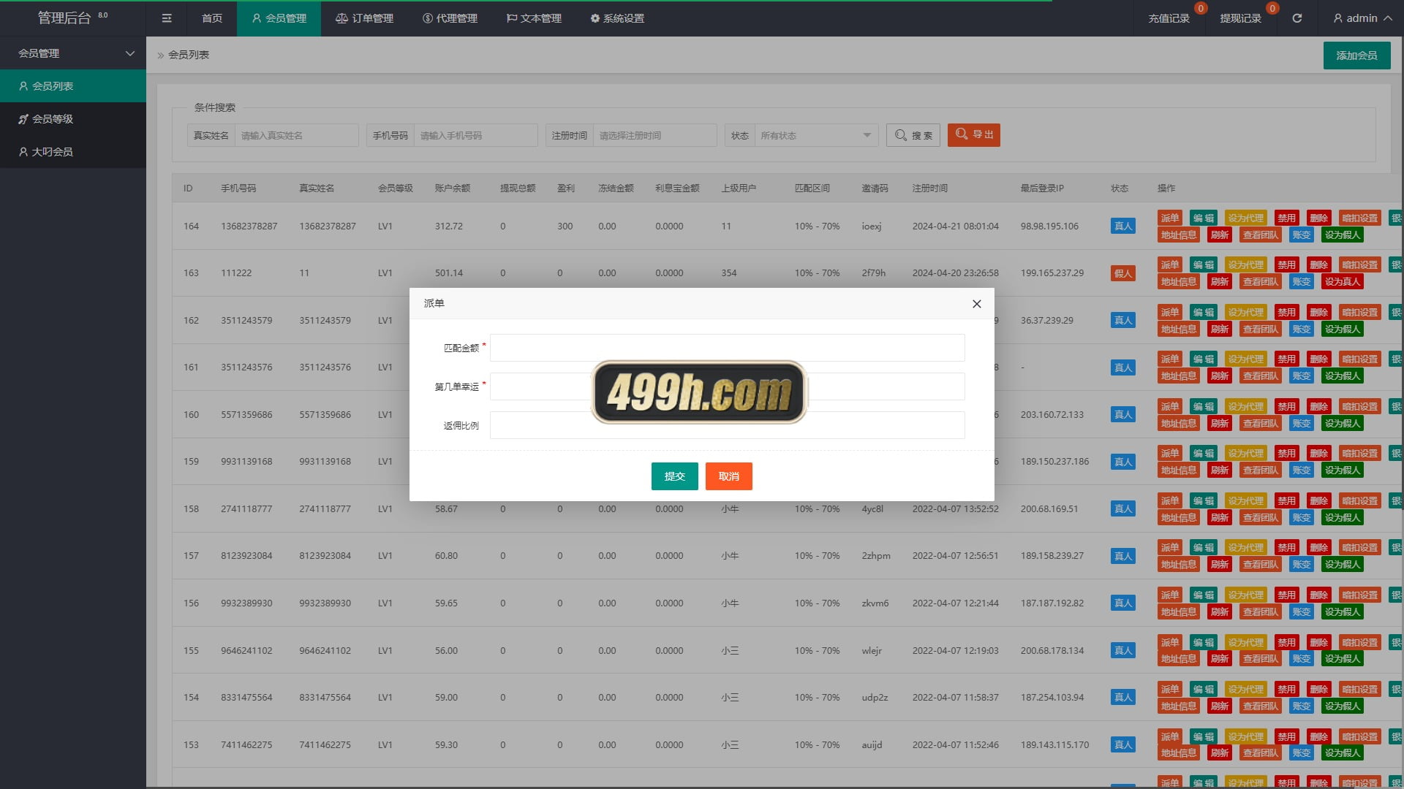
Task: Click the 会员列表 breadcrumb
Action: tap(189, 55)
